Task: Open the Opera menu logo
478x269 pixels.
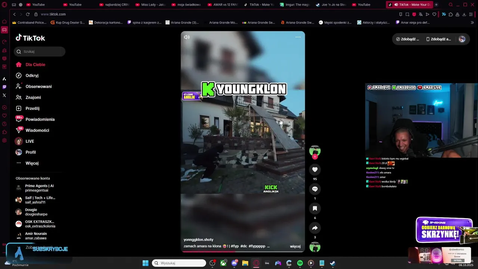Action: click(4, 5)
